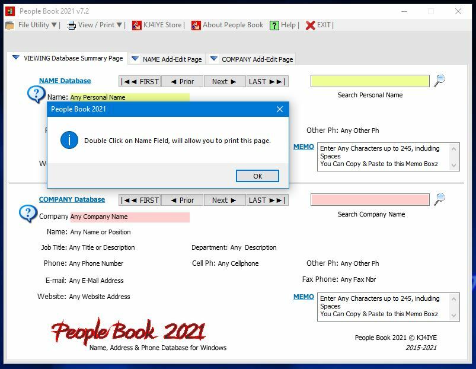Go to Next record in NAME Database
Image resolution: width=476 pixels, height=369 pixels.
[x=224, y=82]
